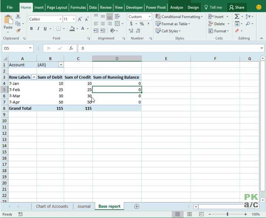Click Insert Function fx icon
Screen dimensions: 266x218
pos(71,48)
